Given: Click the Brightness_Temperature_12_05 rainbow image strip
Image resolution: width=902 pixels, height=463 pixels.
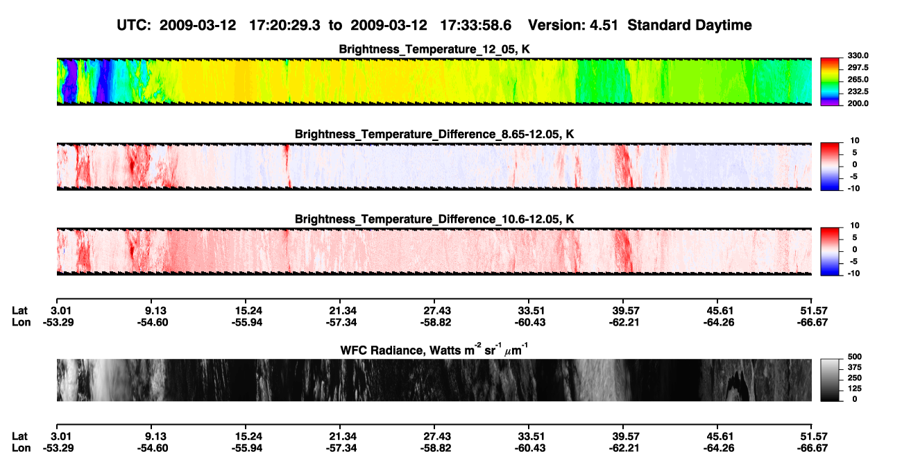Looking at the screenshot, I should [434, 81].
